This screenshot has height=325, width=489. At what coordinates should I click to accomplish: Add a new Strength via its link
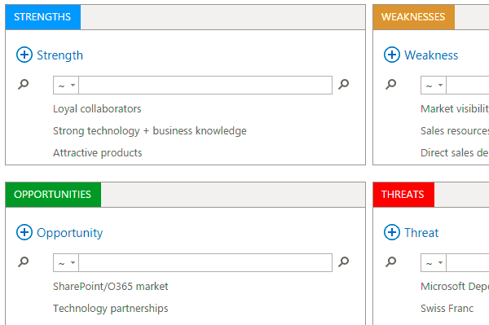[x=59, y=55]
